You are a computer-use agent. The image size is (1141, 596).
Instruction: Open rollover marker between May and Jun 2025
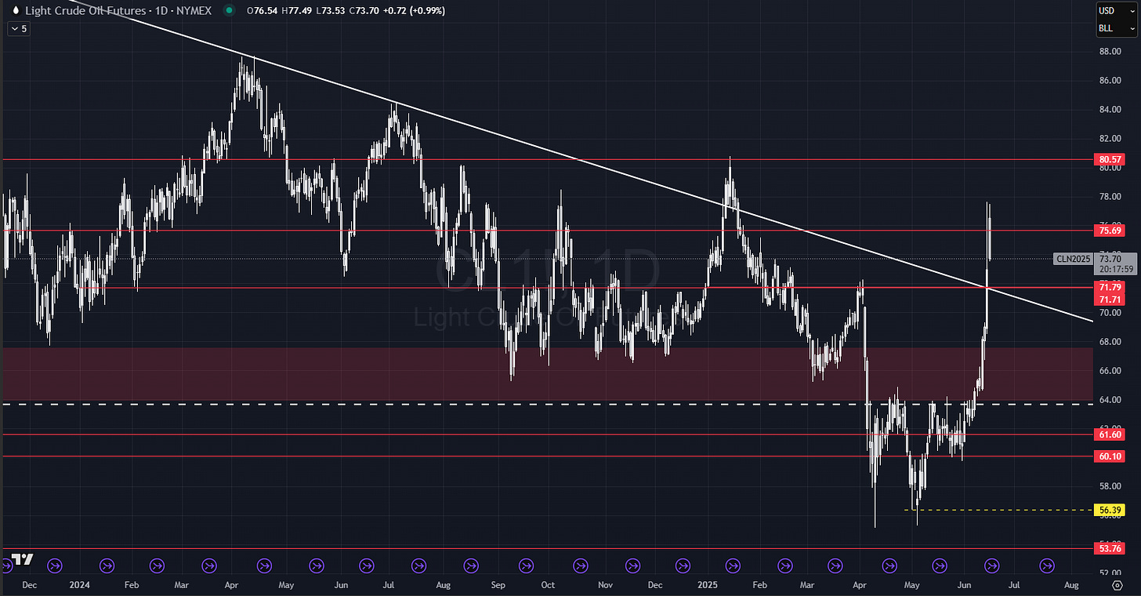coord(940,564)
